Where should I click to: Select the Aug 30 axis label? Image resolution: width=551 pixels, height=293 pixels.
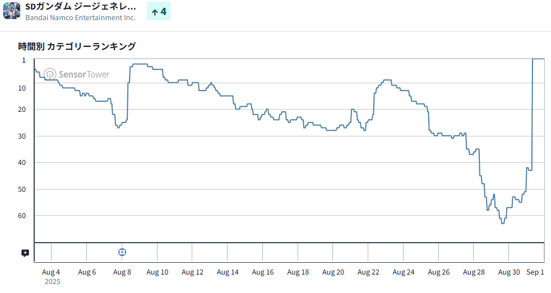[x=509, y=272]
